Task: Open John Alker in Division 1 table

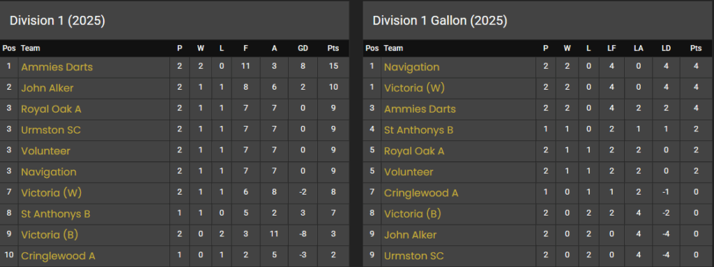Action: click(47, 88)
